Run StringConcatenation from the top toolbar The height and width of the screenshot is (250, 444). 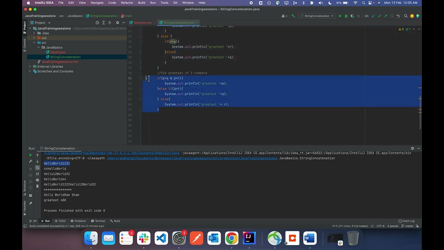coord(340,16)
